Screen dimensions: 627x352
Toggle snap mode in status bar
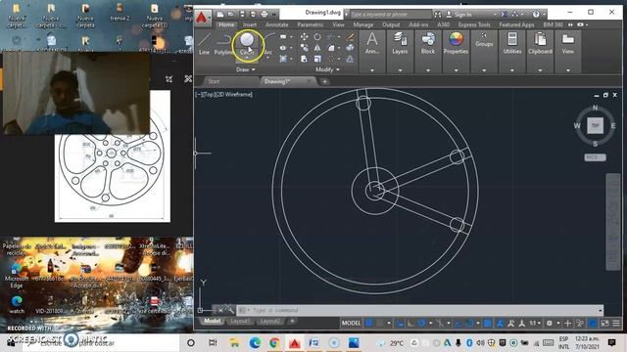(x=380, y=323)
